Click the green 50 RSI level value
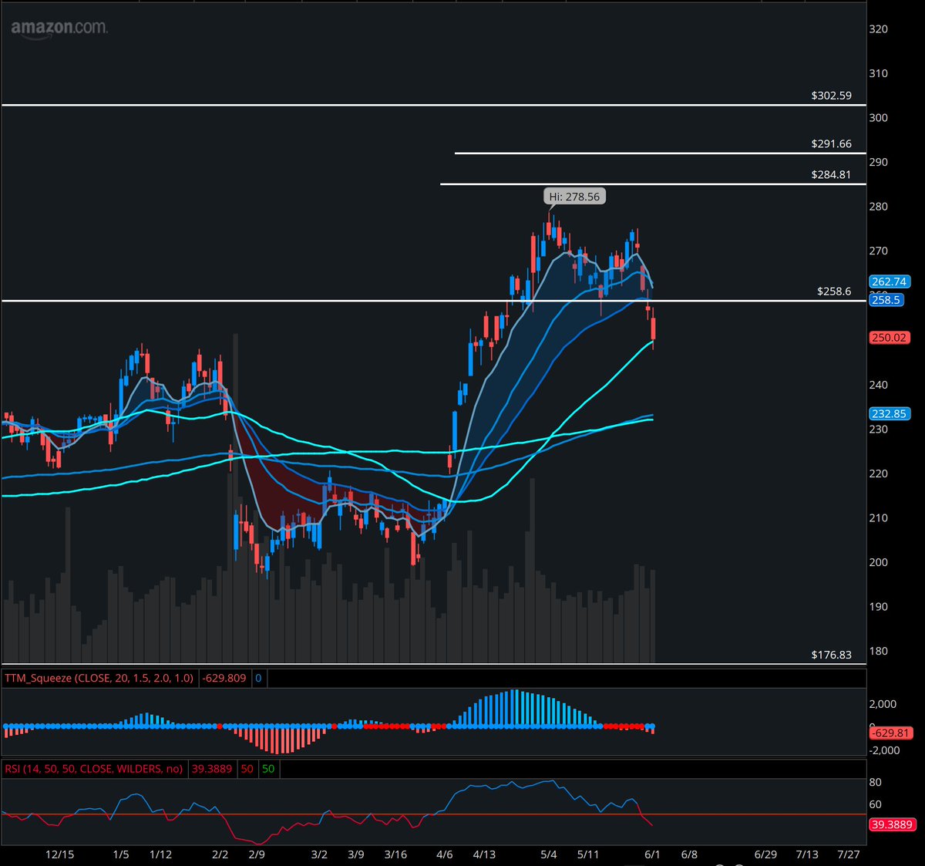The height and width of the screenshot is (866, 925). tap(268, 769)
